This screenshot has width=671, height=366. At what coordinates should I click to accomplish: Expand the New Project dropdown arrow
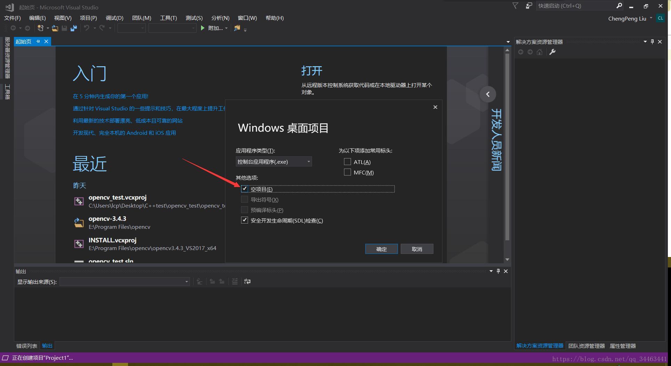48,28
